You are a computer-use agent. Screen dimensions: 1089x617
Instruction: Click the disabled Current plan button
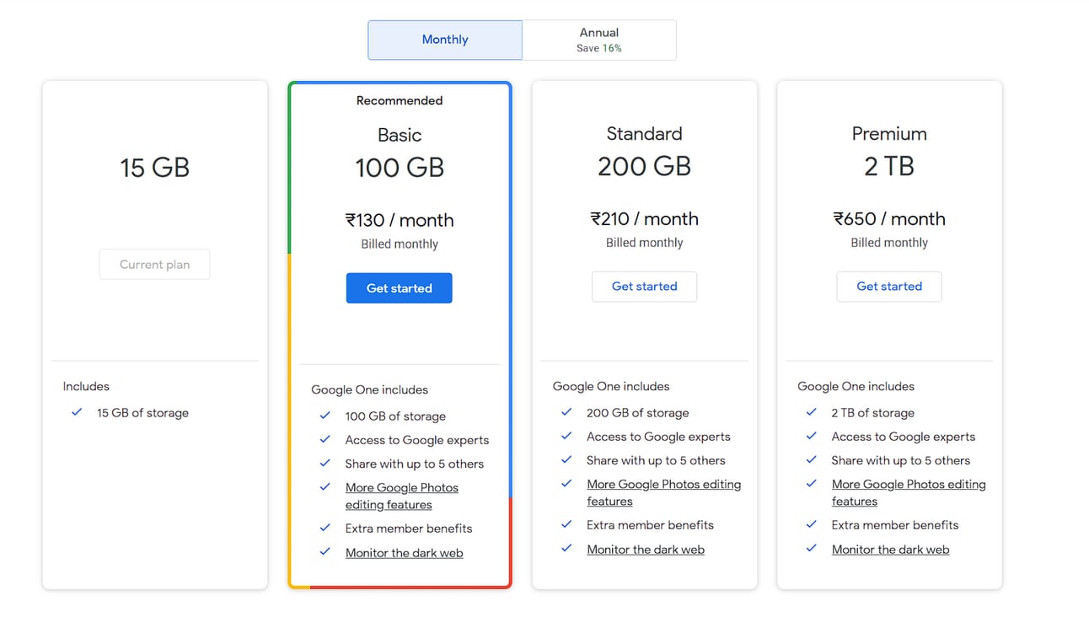pos(154,265)
